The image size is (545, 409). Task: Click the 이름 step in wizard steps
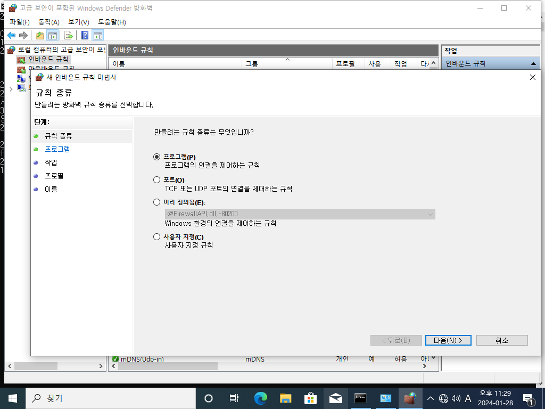pos(51,189)
